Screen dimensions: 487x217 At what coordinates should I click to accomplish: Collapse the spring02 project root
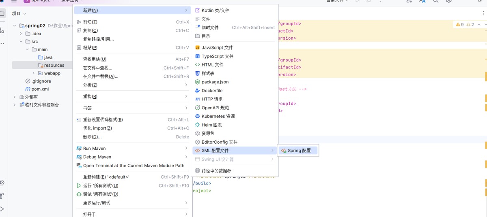pos(15,26)
